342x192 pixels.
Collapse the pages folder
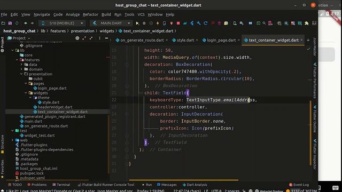click(x=26, y=83)
